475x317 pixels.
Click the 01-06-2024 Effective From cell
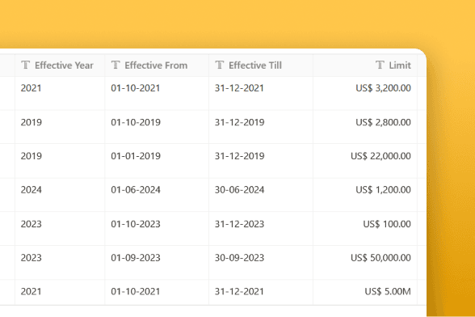pos(157,195)
